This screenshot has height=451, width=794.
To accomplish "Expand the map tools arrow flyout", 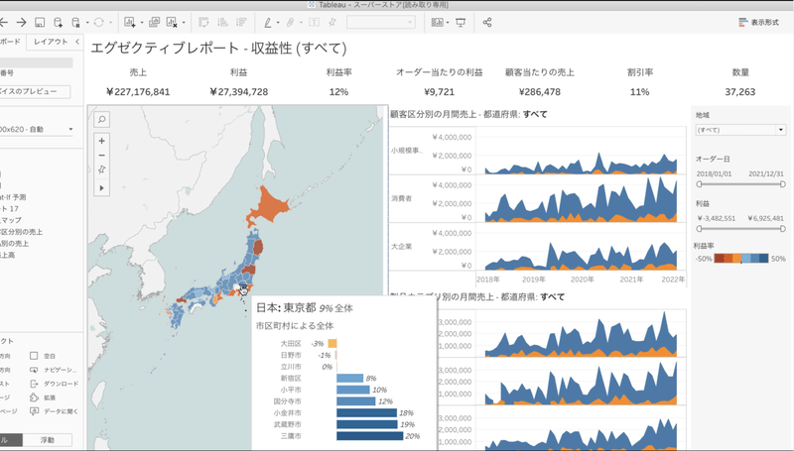I will (101, 187).
